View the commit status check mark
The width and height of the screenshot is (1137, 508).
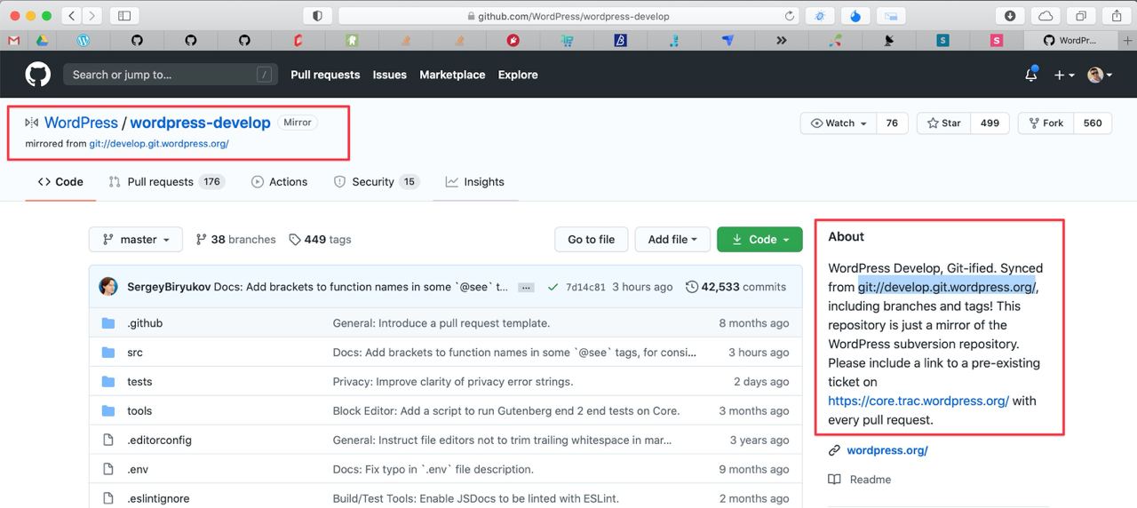click(553, 287)
